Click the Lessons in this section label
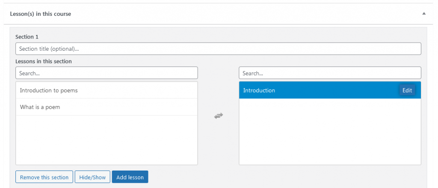438x188 pixels. [44, 61]
